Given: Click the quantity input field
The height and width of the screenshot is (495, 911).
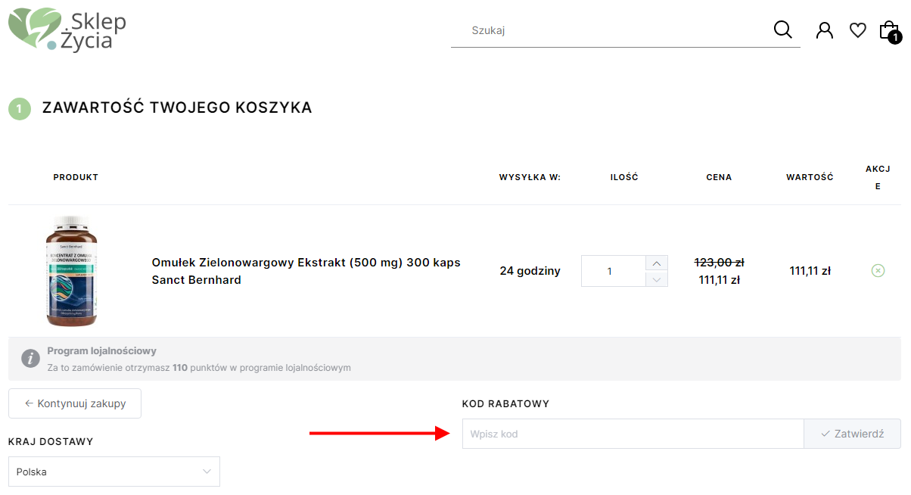Looking at the screenshot, I should [613, 271].
